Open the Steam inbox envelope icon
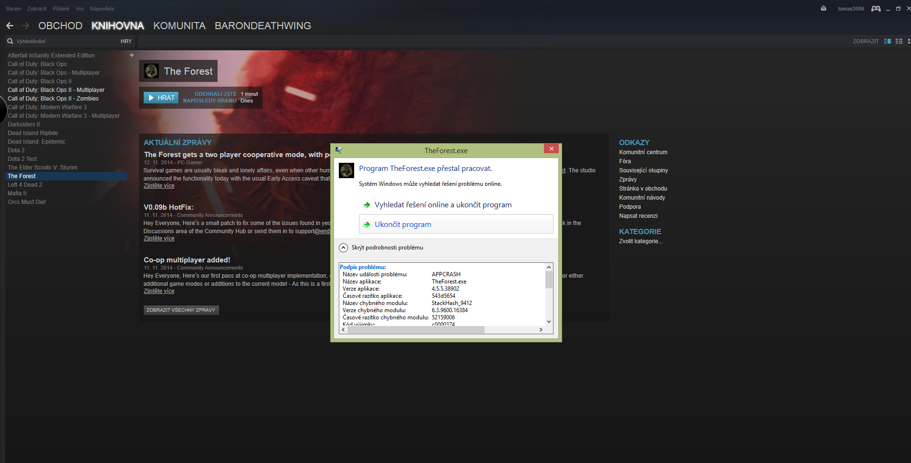Image resolution: width=911 pixels, height=463 pixels. (823, 9)
